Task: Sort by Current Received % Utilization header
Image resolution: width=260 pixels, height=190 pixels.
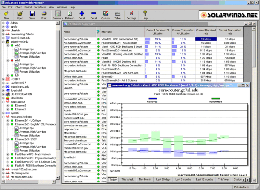Action: pyautogui.click(x=158, y=32)
